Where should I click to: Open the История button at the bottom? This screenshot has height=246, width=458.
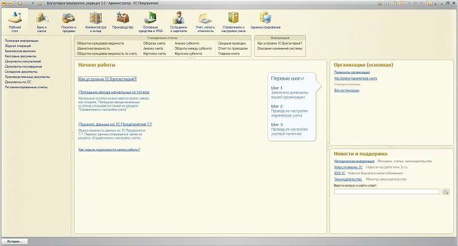pos(14,241)
